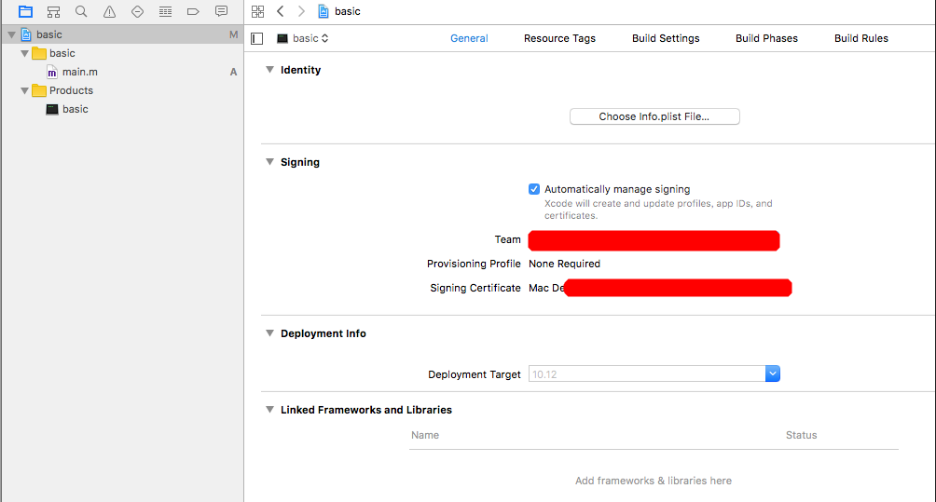Collapse the Identity section
The image size is (936, 502).
coord(269,70)
